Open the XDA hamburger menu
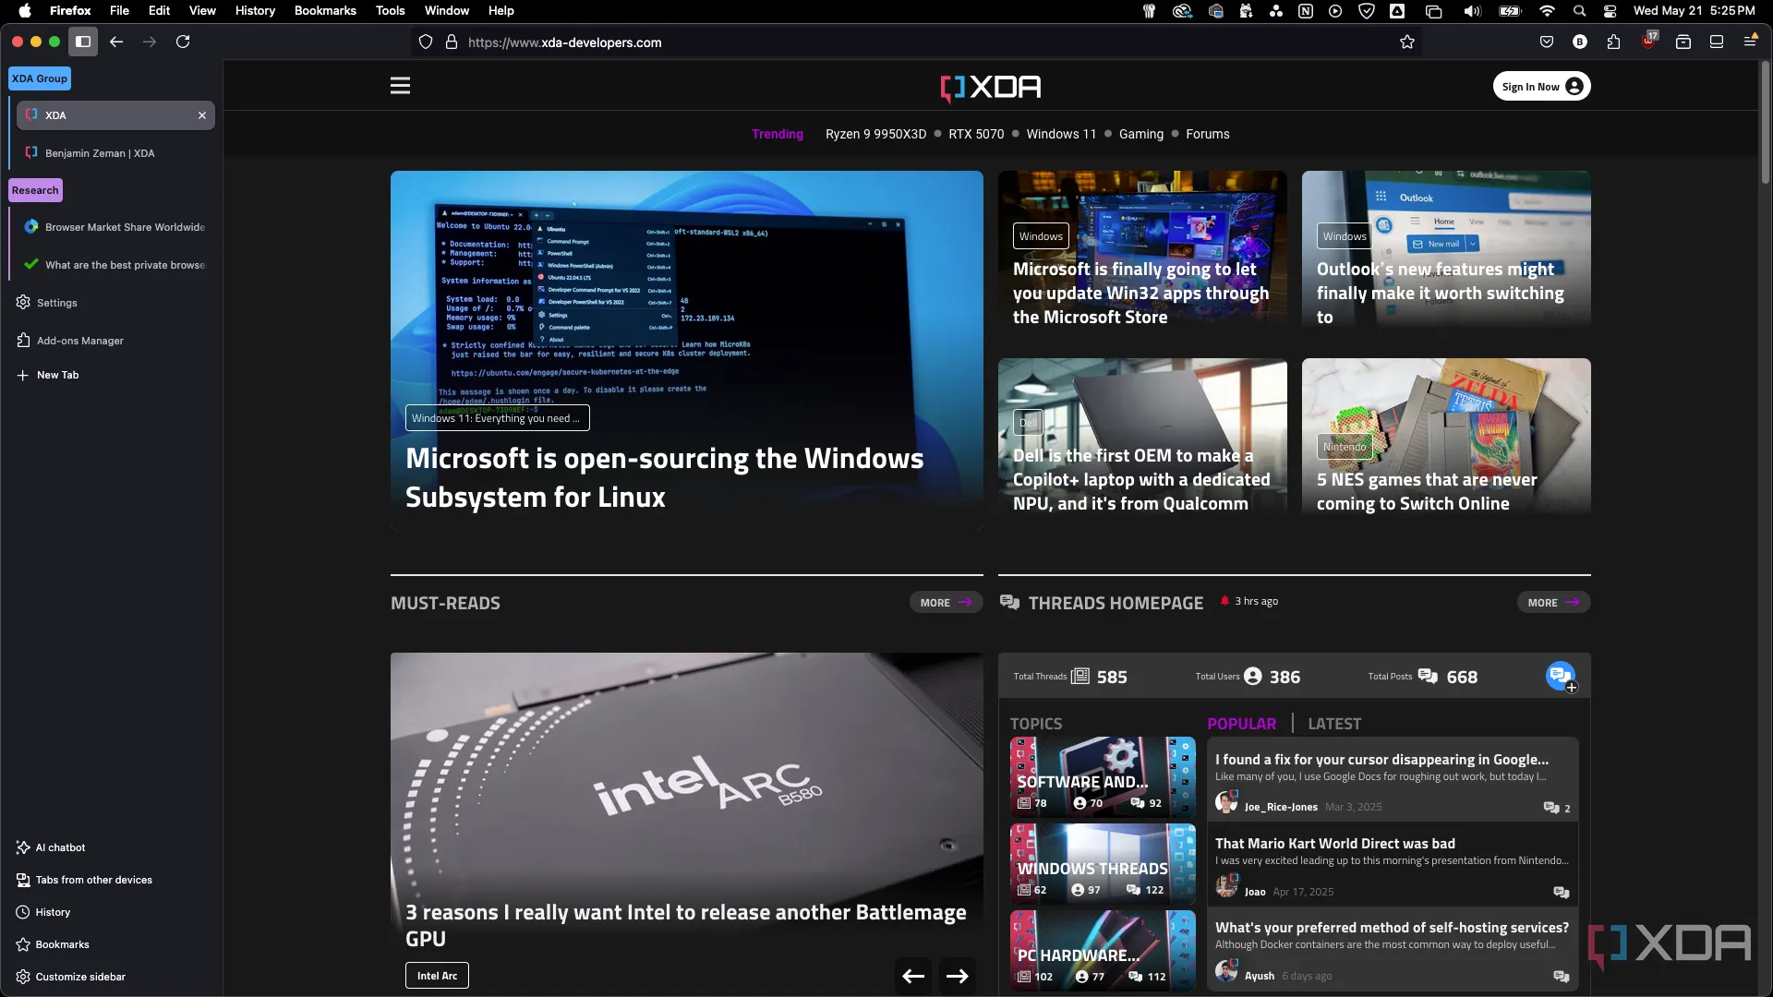This screenshot has width=1773, height=997. click(x=400, y=86)
